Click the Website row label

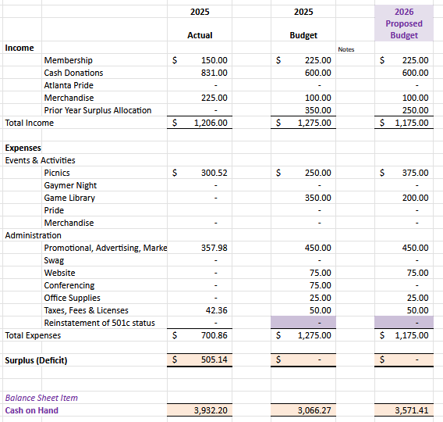click(x=59, y=273)
